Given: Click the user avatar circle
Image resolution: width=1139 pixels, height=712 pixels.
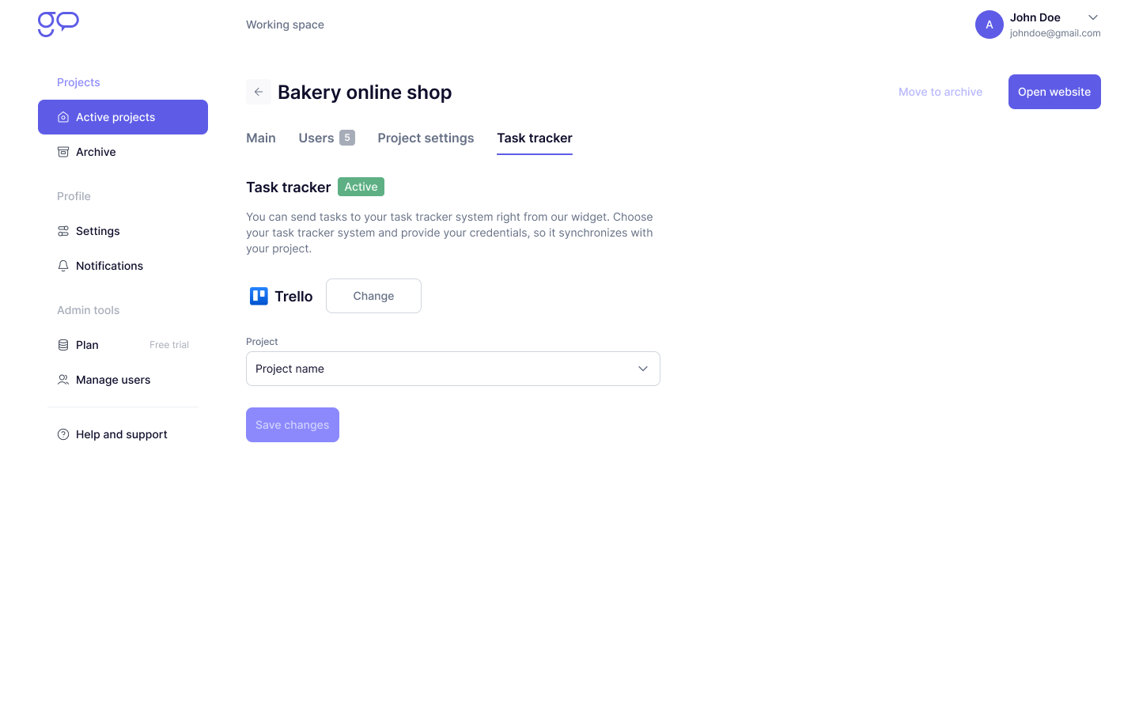Looking at the screenshot, I should coord(989,25).
